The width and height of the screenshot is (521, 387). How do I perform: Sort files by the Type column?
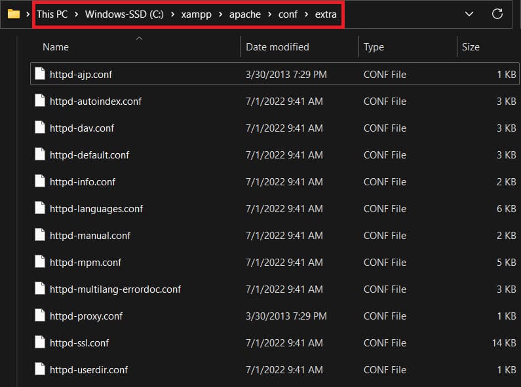coord(374,47)
